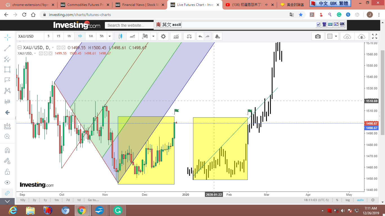Click the camera snapshot icon
385x216 pixels.
pos(318,36)
